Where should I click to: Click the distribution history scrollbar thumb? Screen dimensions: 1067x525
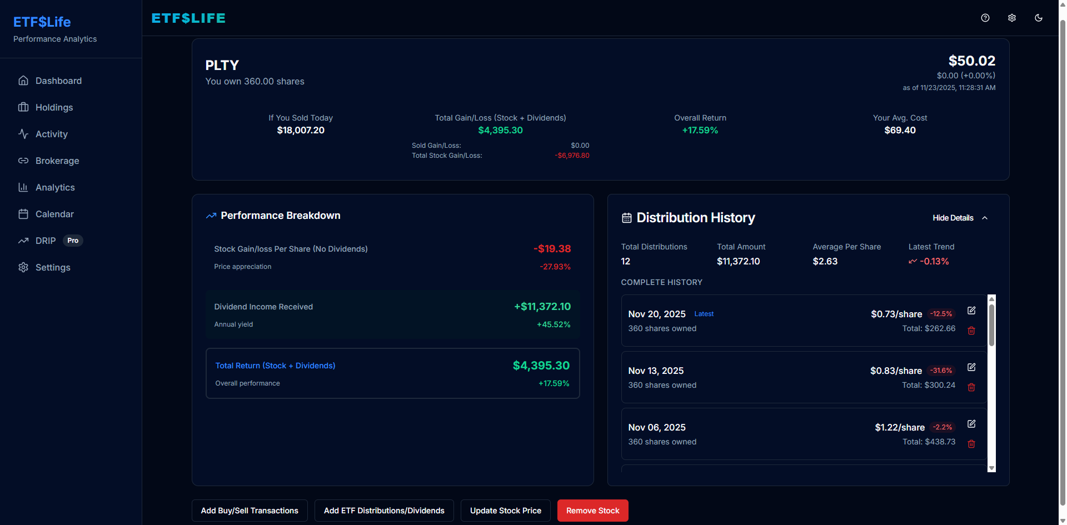991,324
